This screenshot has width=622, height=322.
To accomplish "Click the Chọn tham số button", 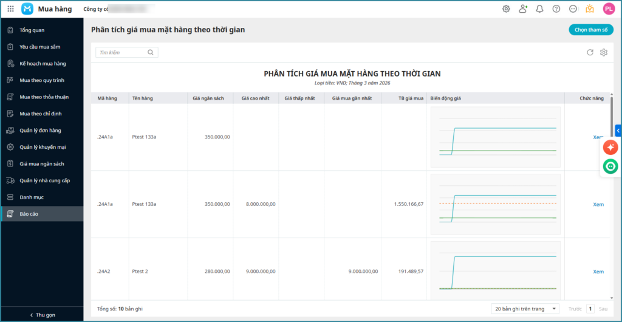I will [x=590, y=30].
